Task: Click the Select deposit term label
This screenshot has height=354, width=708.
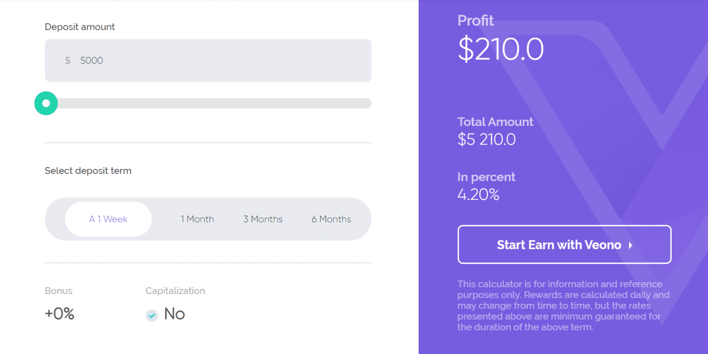Action: point(88,170)
